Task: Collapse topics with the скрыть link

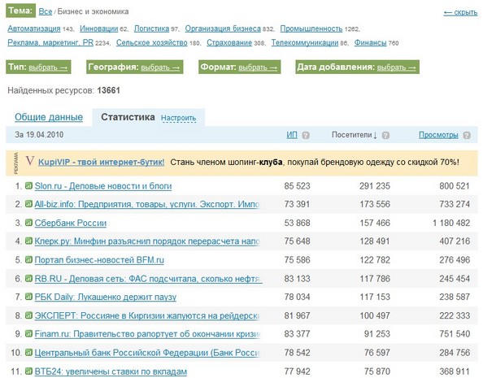Action: (x=460, y=12)
